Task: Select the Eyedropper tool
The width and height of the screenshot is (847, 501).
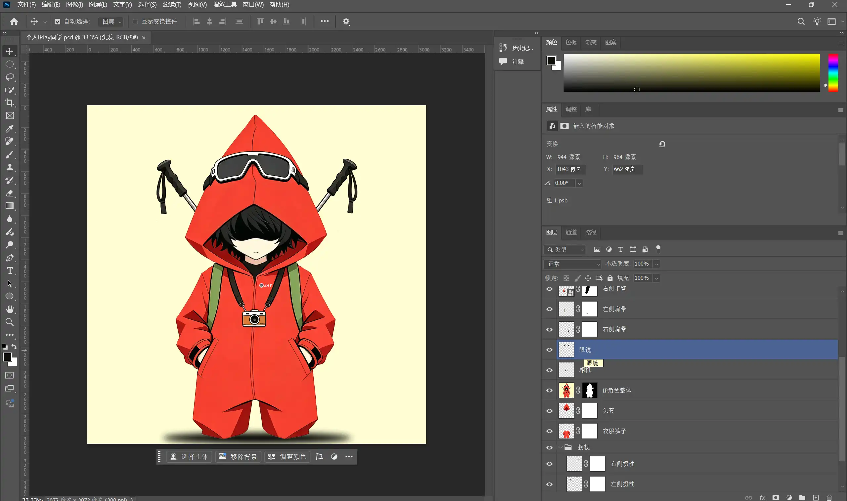Action: 10,129
